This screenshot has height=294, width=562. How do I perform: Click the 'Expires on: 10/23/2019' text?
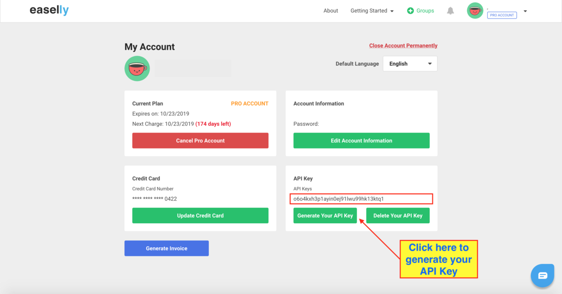[x=161, y=114]
